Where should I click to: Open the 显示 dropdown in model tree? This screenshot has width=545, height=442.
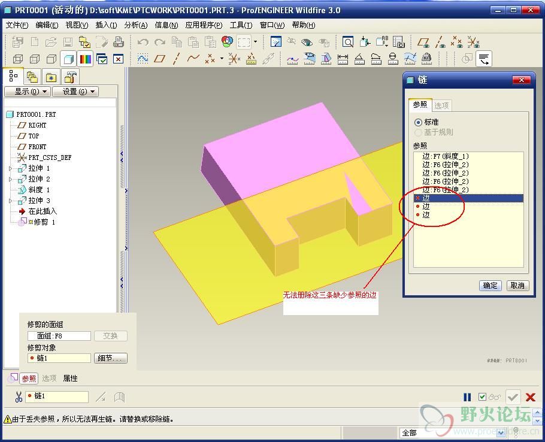coord(28,92)
